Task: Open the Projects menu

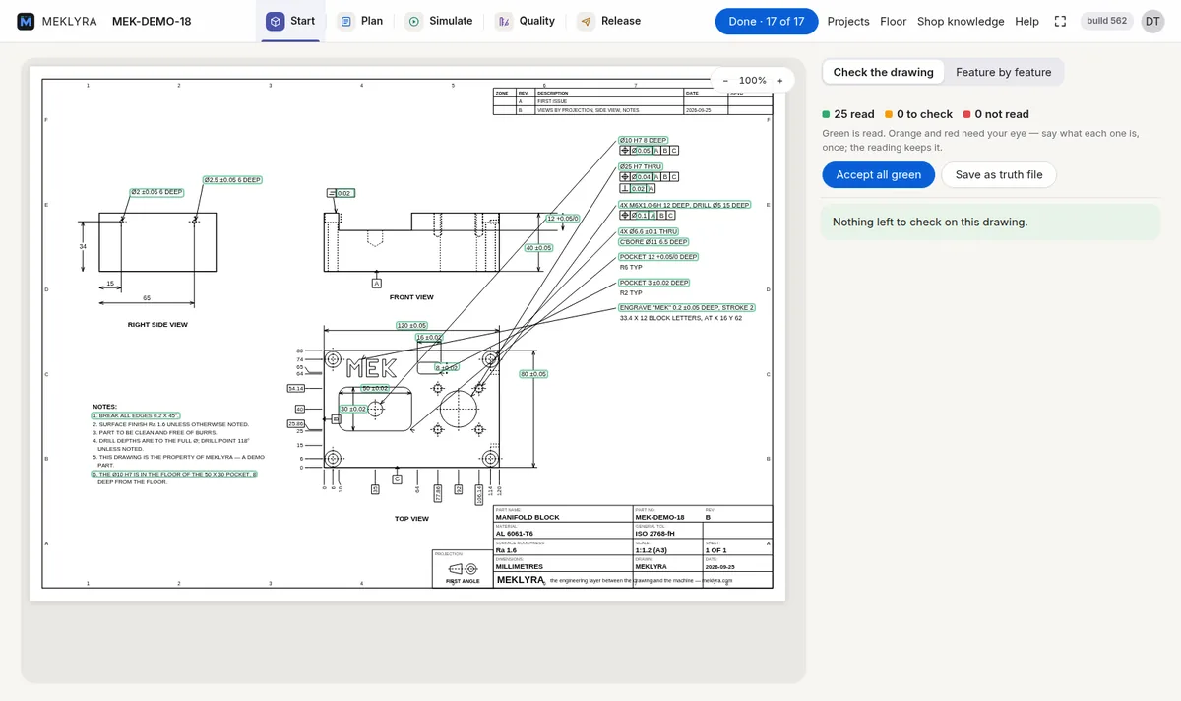Action: [x=848, y=21]
